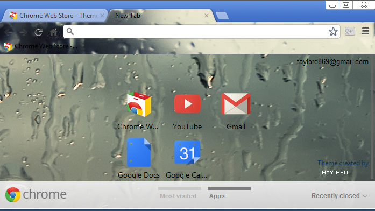This screenshot has height=211, width=375.
Task: Open the Chrome hamburger menu
Action: tap(365, 31)
